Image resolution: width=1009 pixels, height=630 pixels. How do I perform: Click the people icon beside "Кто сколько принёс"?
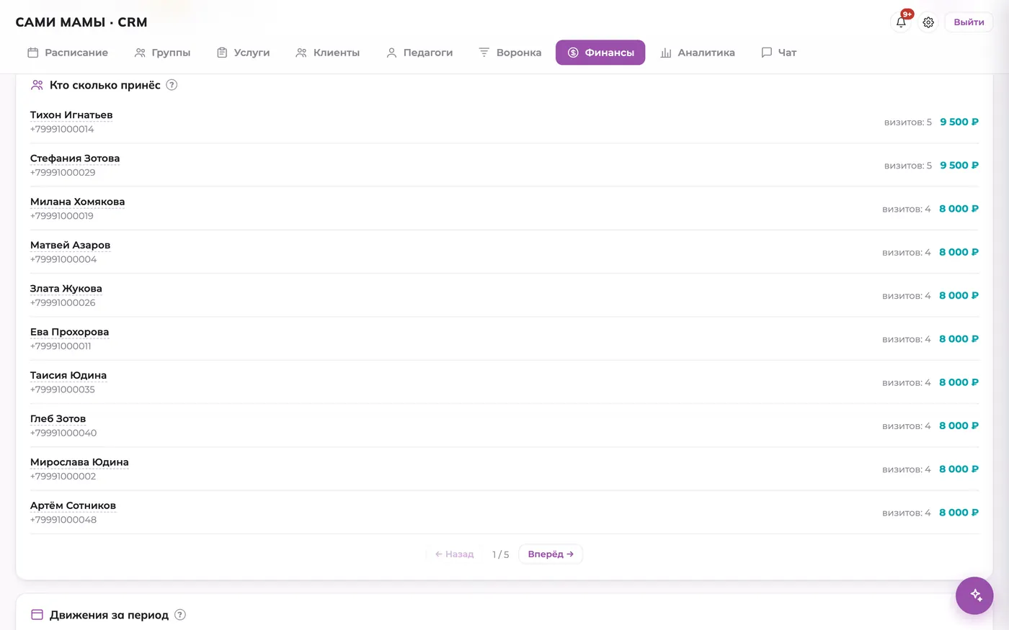[37, 85]
